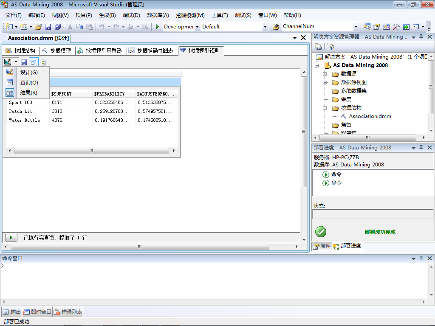Click in the 命令窗口 command input area
Viewport: 435px width, 326px height.
(x=214, y=281)
